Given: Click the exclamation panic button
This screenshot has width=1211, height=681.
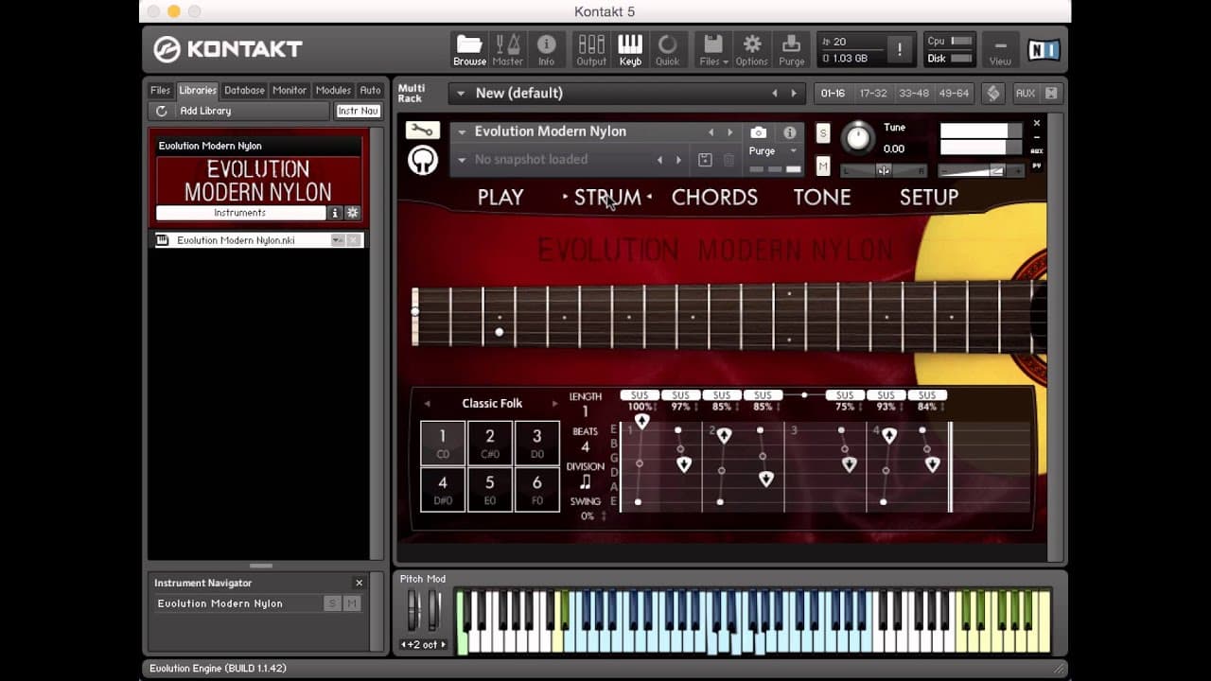Looking at the screenshot, I should pos(899,49).
